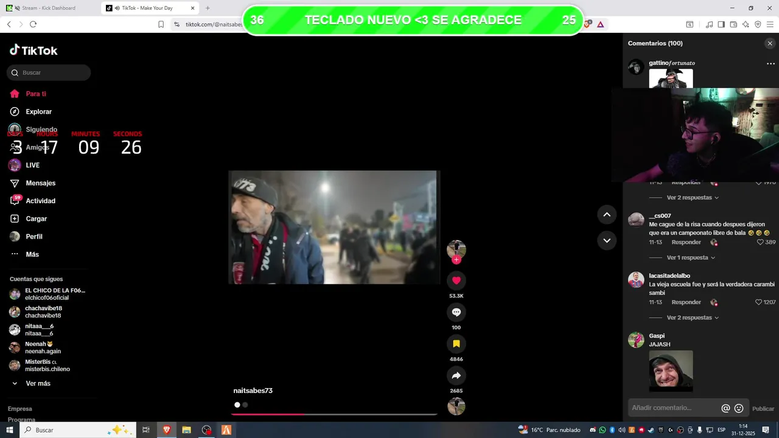Open __cs007 profile avatar
The width and height of the screenshot is (779, 438).
[x=636, y=220]
